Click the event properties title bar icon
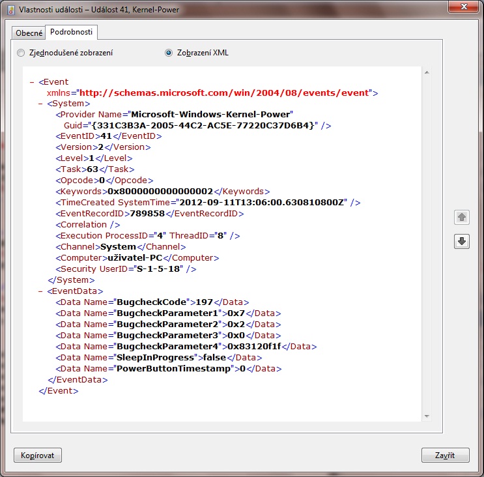 tap(11, 10)
